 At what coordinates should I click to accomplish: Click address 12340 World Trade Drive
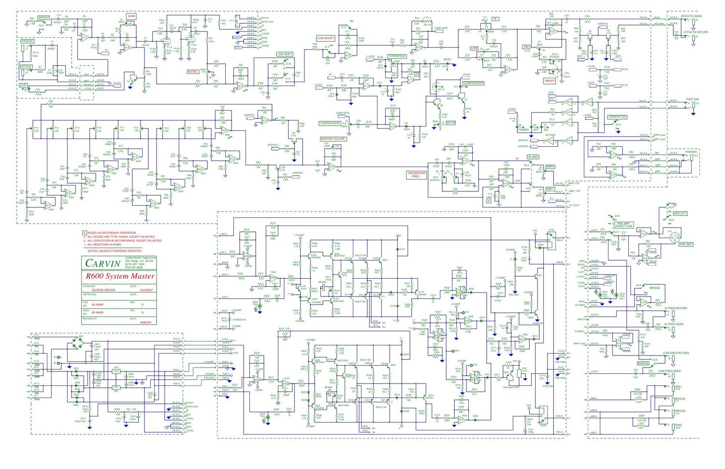tap(141, 258)
